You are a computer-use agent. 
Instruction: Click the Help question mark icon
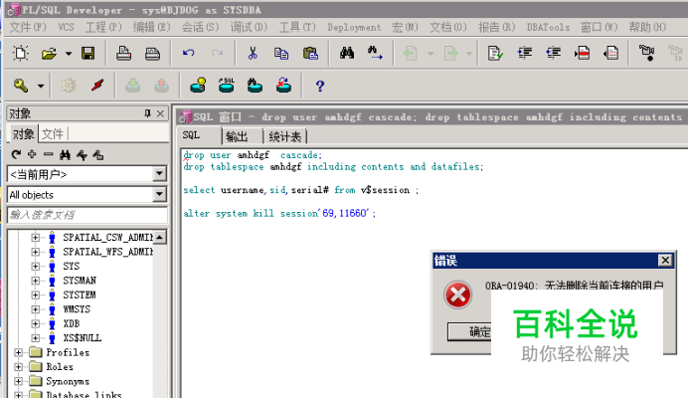[320, 86]
